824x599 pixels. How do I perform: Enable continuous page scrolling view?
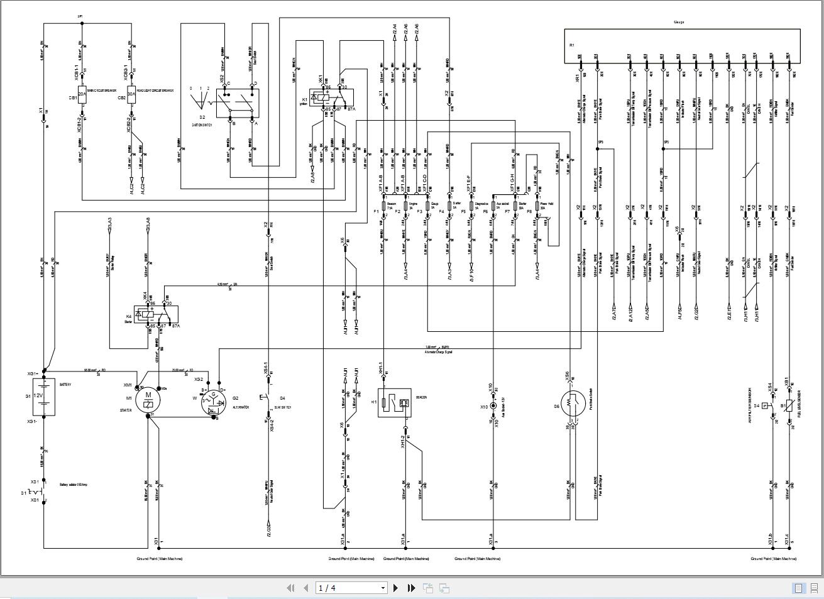coord(814,586)
